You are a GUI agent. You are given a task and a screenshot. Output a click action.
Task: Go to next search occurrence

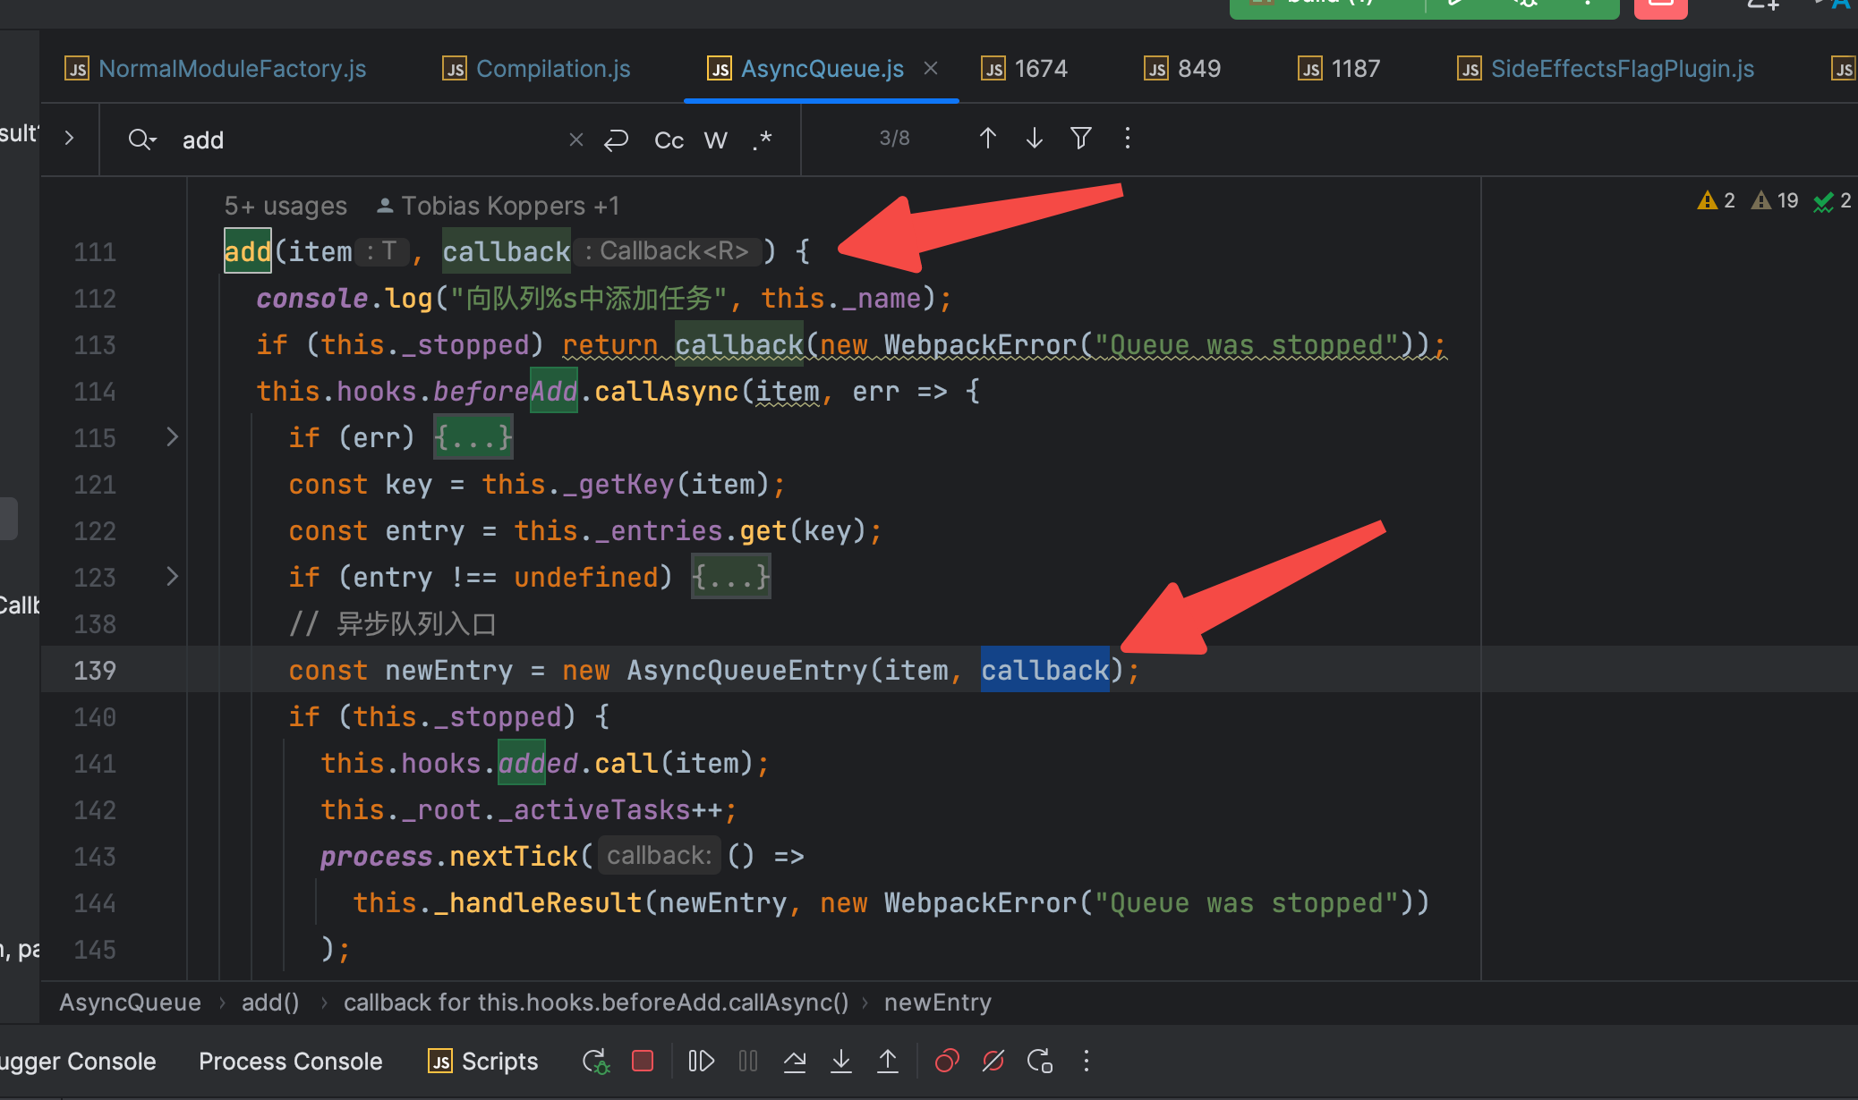[1035, 139]
